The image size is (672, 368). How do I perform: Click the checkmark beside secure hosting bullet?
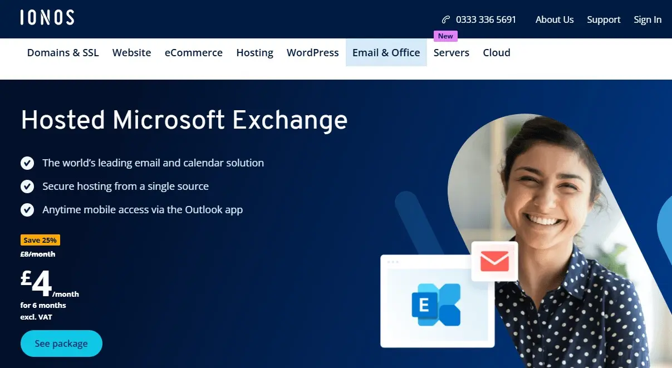click(27, 187)
